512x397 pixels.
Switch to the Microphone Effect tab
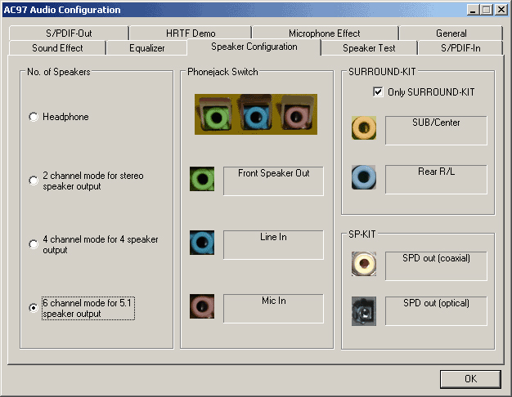pyautogui.click(x=324, y=33)
